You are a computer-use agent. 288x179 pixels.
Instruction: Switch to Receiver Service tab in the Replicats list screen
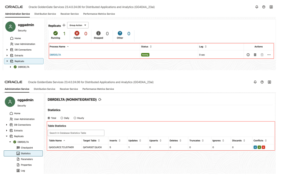(x=69, y=14)
